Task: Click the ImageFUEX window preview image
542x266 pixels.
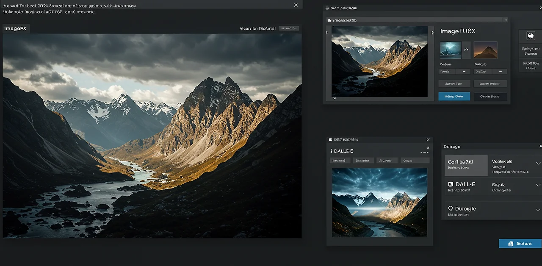Action: [379, 61]
